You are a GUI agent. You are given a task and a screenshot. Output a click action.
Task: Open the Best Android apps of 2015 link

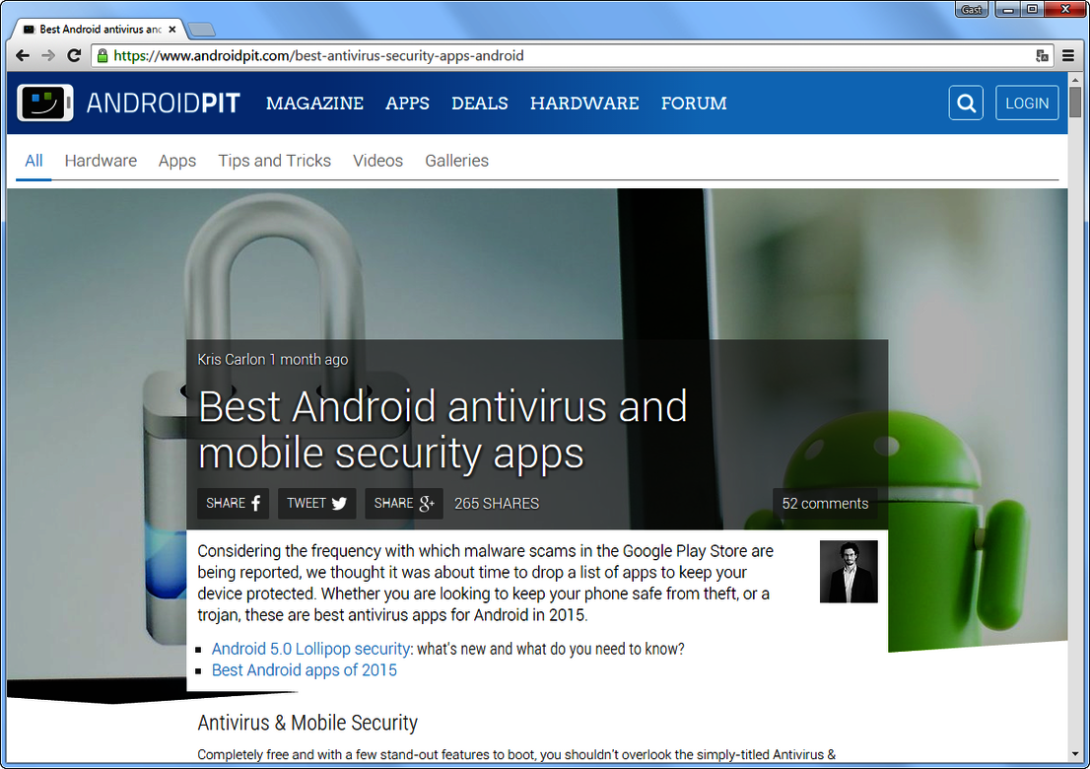pyautogui.click(x=304, y=669)
